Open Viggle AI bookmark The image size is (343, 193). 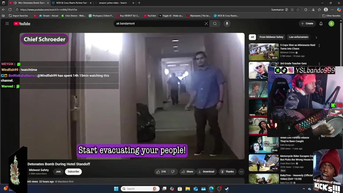(171, 16)
